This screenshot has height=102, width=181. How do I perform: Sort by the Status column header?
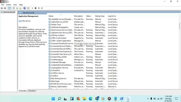pos(89,16)
